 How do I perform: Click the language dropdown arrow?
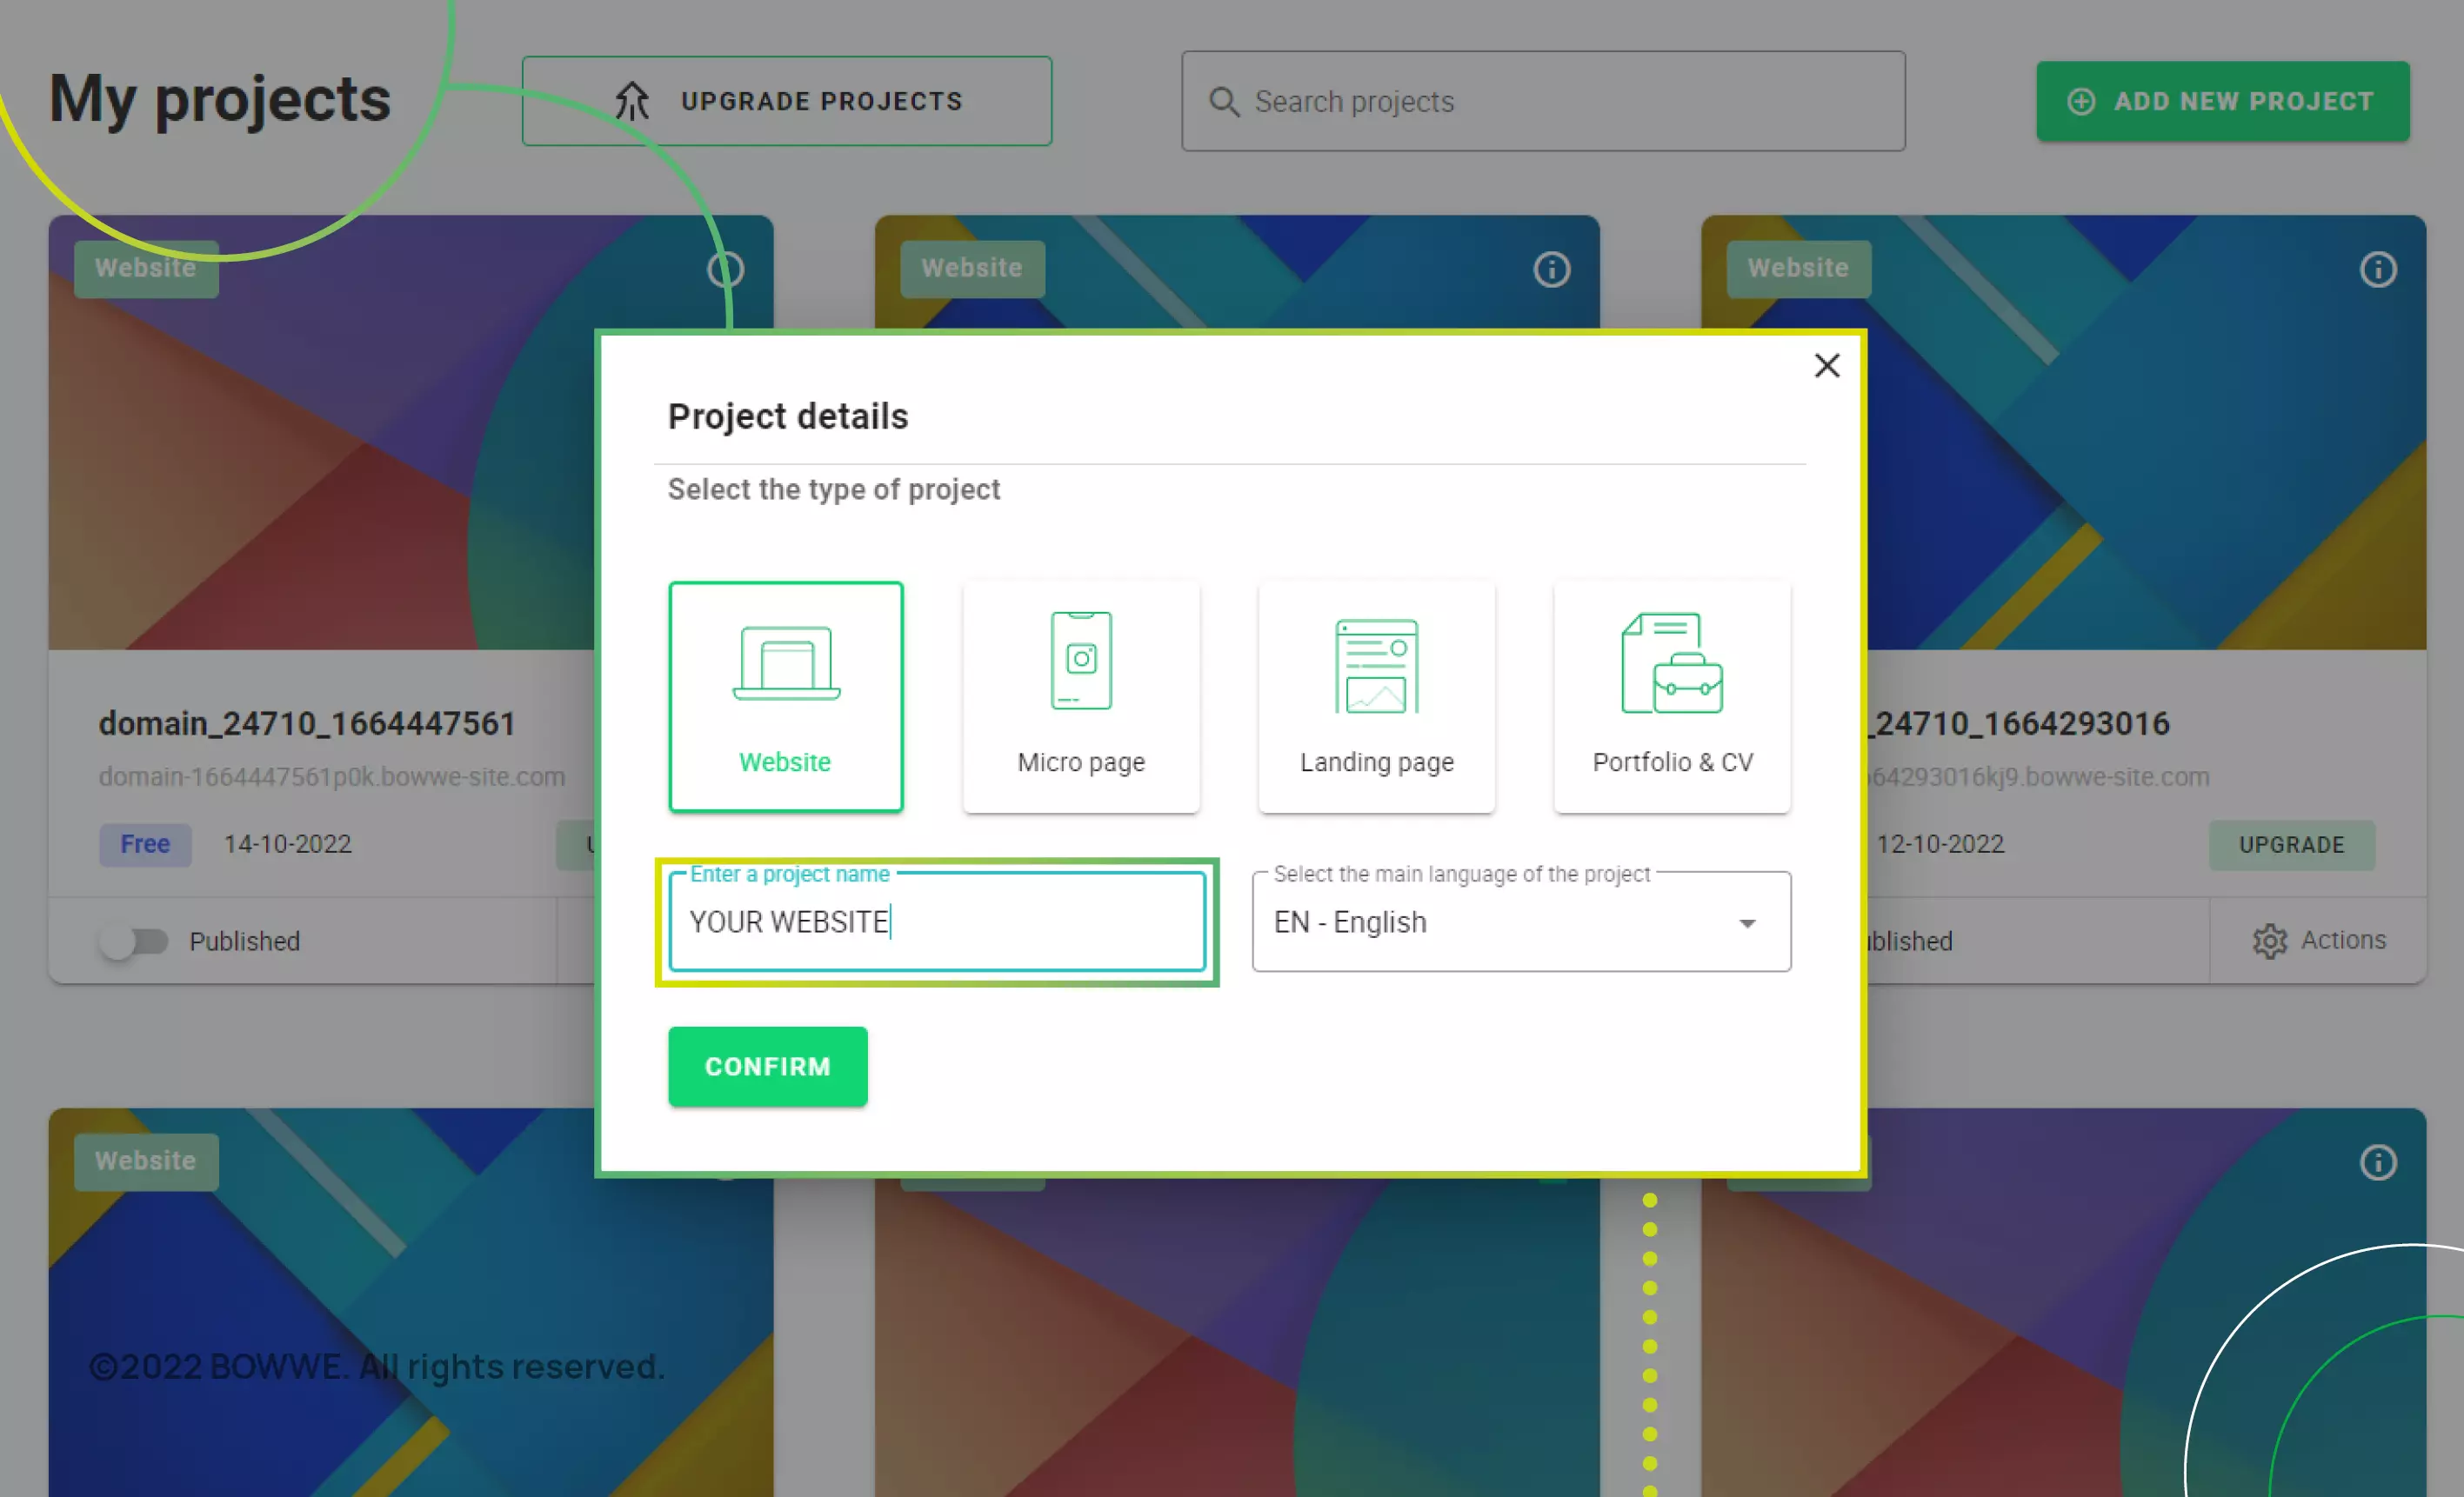point(1747,923)
